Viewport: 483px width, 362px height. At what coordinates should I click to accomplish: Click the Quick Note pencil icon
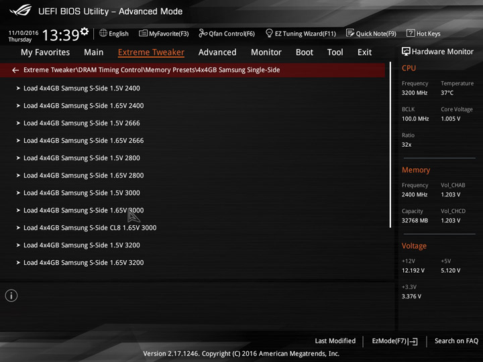click(x=350, y=33)
